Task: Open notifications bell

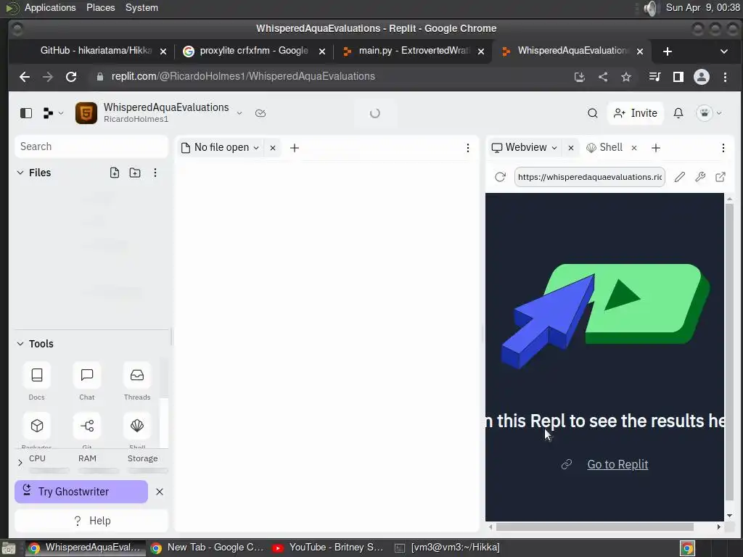Action: point(678,113)
